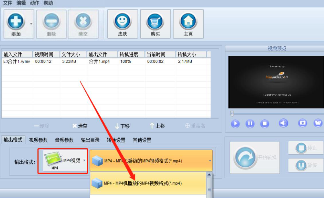This screenshot has height=198, width=324.
Task: Click the 视频时间 column header
Action: (x=46, y=54)
